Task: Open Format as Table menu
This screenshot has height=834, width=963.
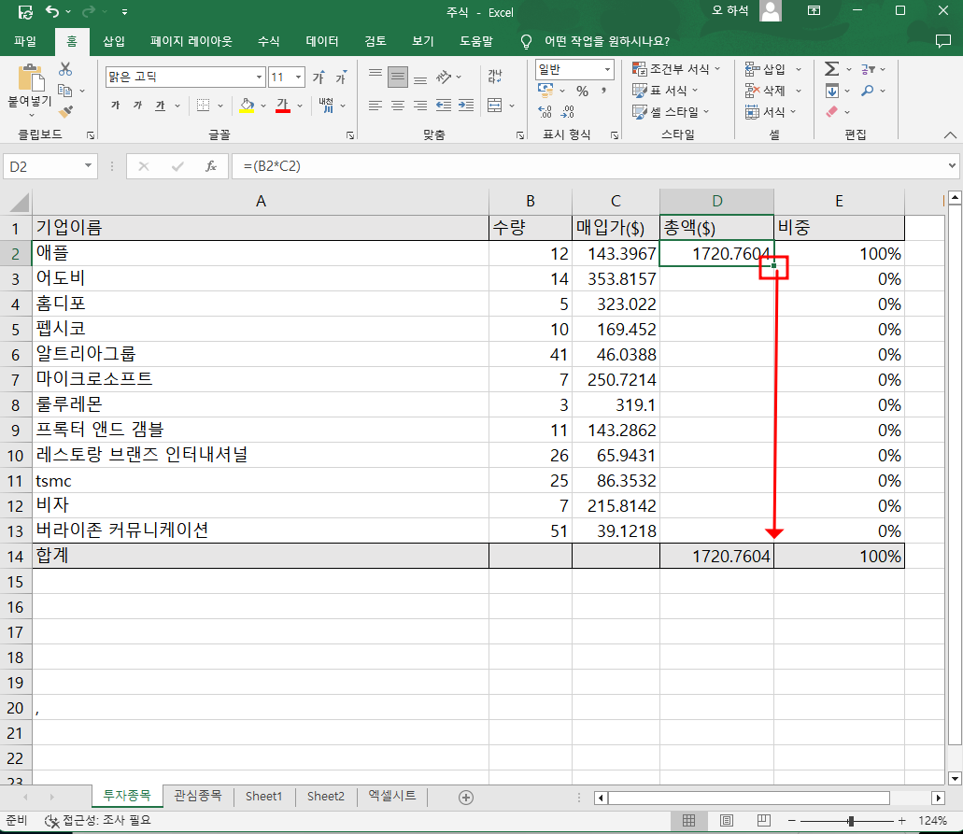Action: coord(666,91)
